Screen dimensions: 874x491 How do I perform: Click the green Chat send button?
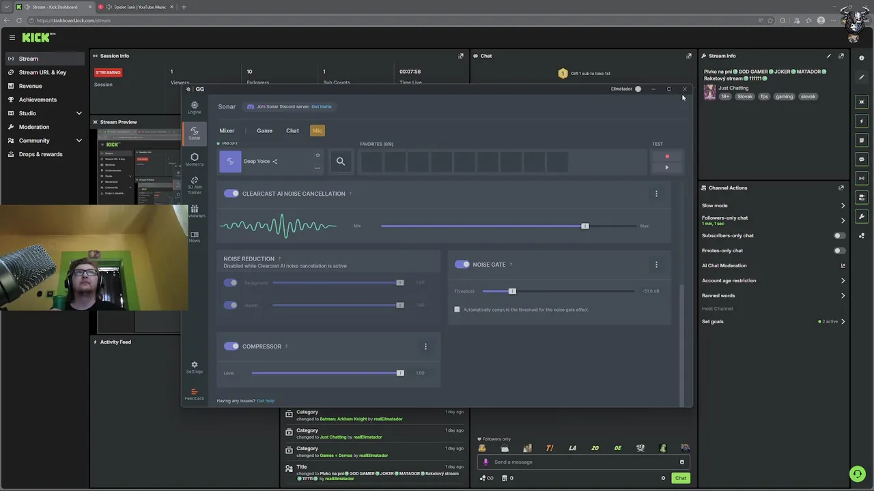click(x=681, y=478)
